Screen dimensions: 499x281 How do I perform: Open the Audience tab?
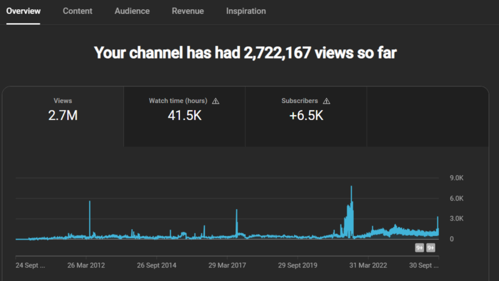(x=132, y=11)
